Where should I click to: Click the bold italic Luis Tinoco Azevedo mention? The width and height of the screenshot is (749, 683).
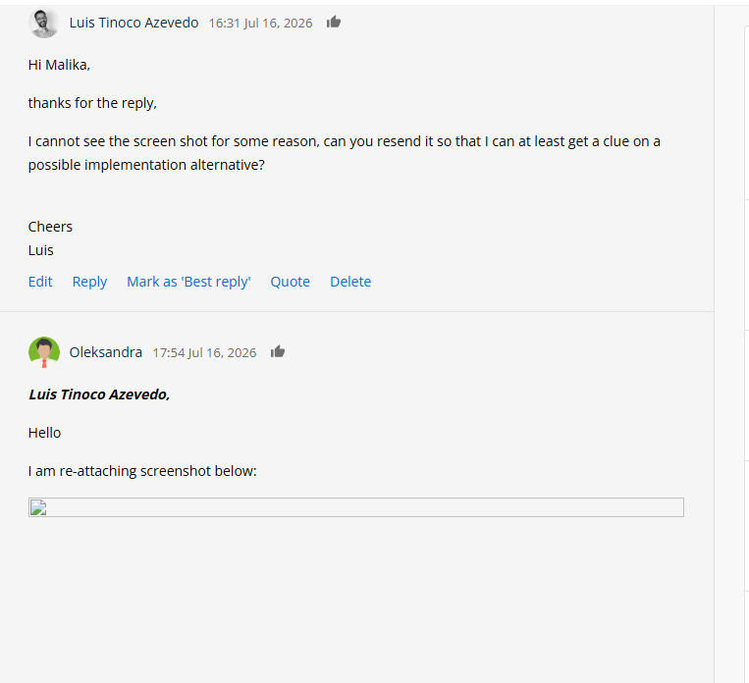tap(99, 394)
